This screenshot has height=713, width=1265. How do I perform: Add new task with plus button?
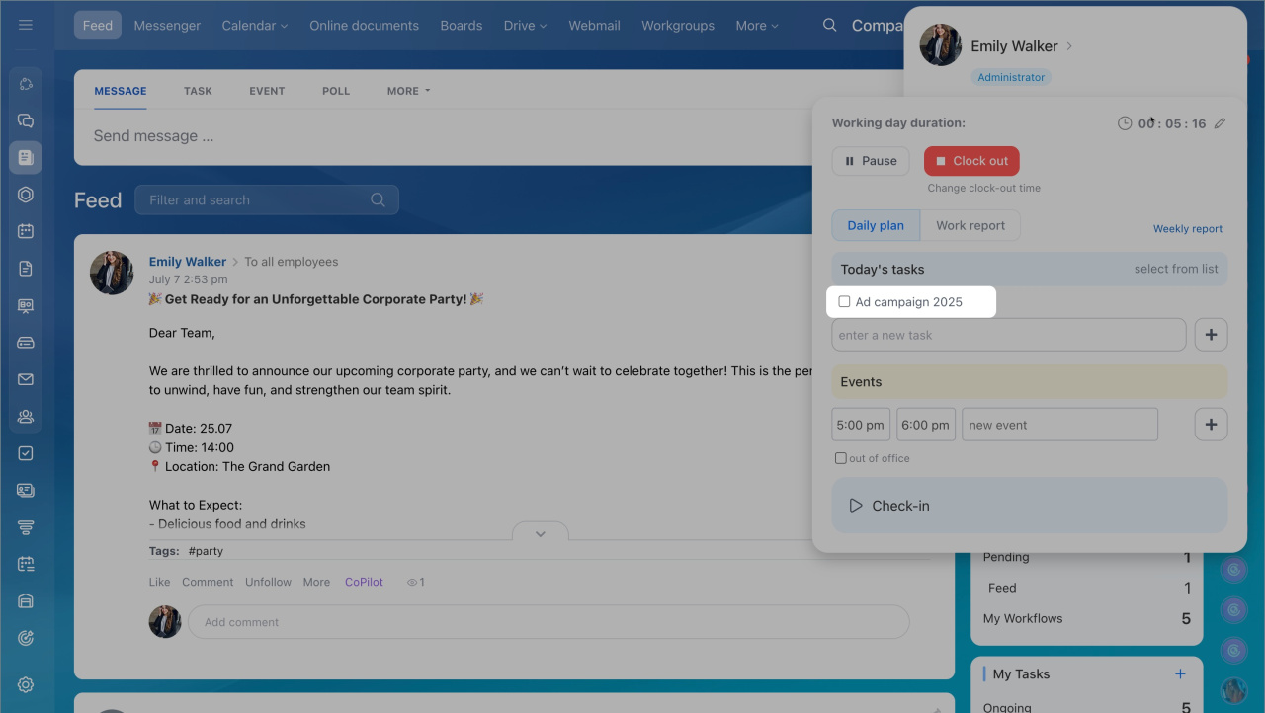tap(1211, 335)
